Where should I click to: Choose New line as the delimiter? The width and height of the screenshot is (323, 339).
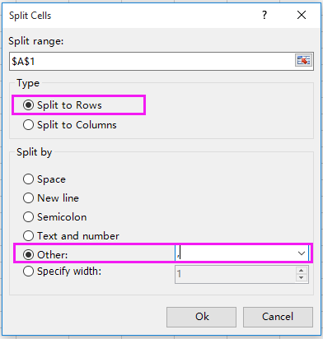(x=51, y=197)
